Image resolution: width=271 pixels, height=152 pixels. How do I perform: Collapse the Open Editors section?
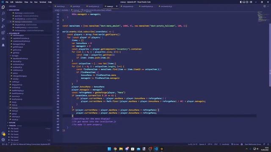pyautogui.click(x=29, y=10)
